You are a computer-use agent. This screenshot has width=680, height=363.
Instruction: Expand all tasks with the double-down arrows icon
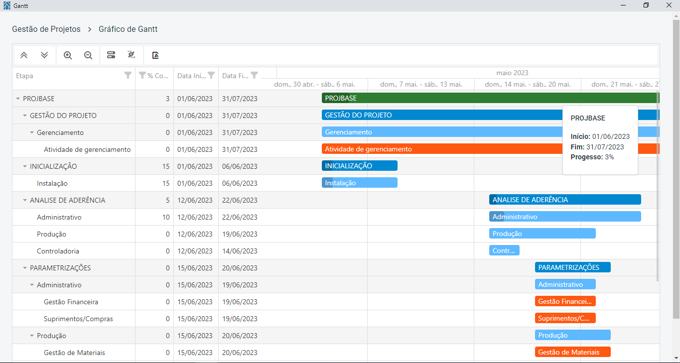point(44,55)
